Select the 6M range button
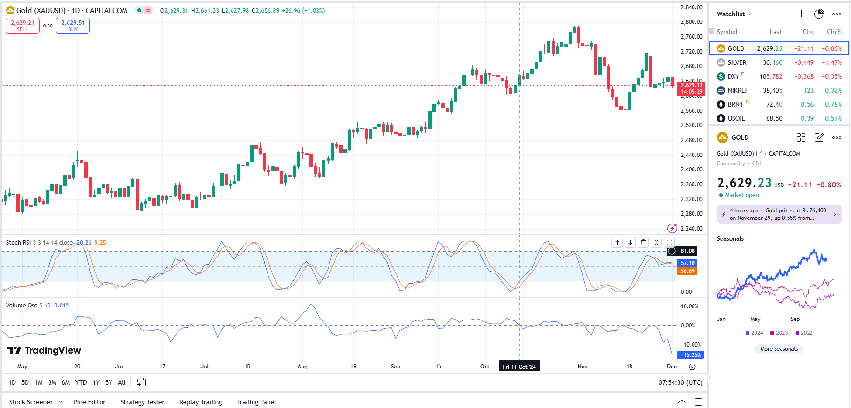The image size is (851, 408). [x=66, y=382]
